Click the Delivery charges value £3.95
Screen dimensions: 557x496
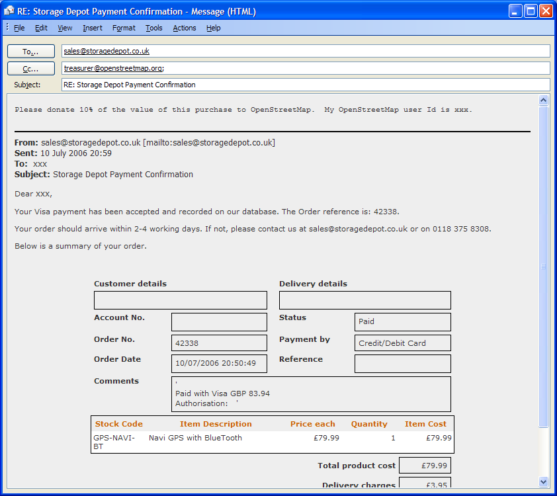click(425, 483)
